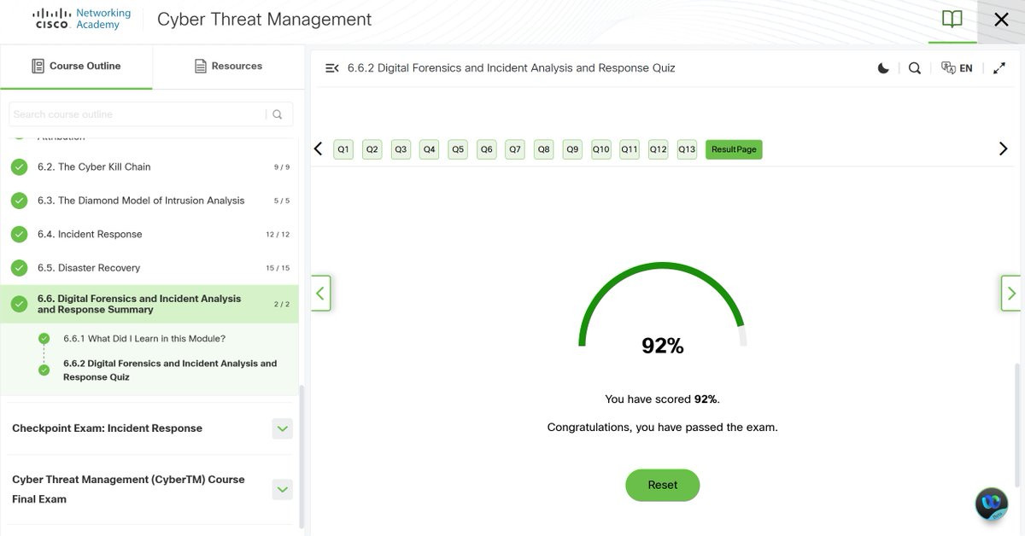The image size is (1025, 536).
Task: Click the 92% score gauge
Action: 663,307
